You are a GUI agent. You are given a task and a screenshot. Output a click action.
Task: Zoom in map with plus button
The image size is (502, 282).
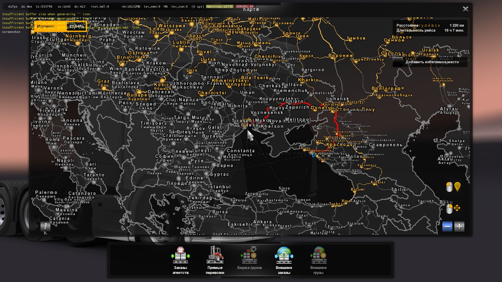[x=459, y=226]
